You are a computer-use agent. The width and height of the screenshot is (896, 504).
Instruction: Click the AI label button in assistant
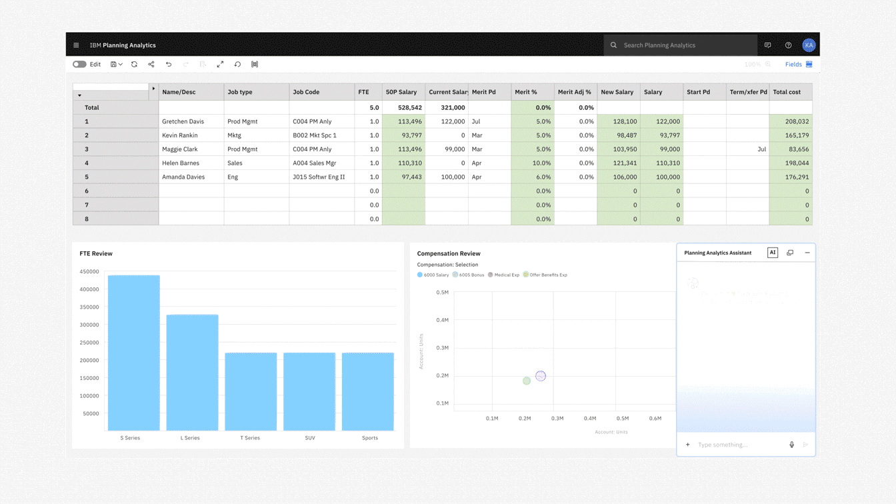[x=772, y=253]
